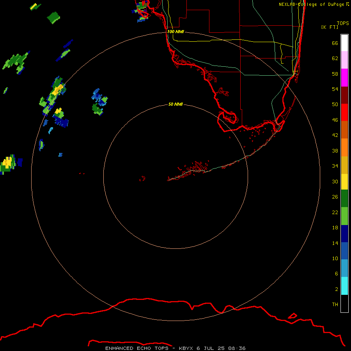Click the TH legend label
This screenshot has height=351, width=351.
click(x=335, y=304)
